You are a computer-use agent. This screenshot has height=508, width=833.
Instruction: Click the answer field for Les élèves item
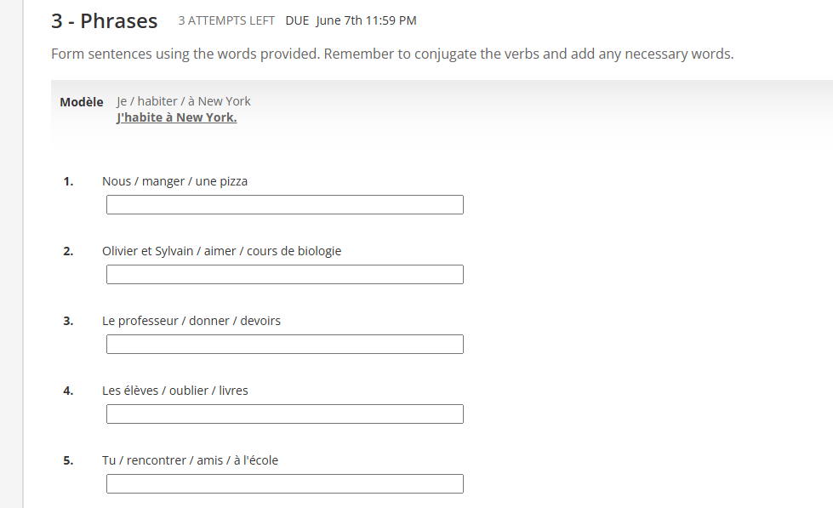284,414
